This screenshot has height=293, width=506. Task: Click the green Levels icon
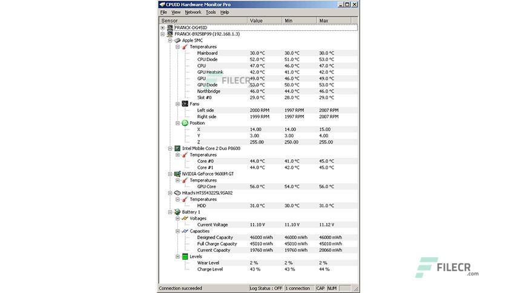pos(185,257)
